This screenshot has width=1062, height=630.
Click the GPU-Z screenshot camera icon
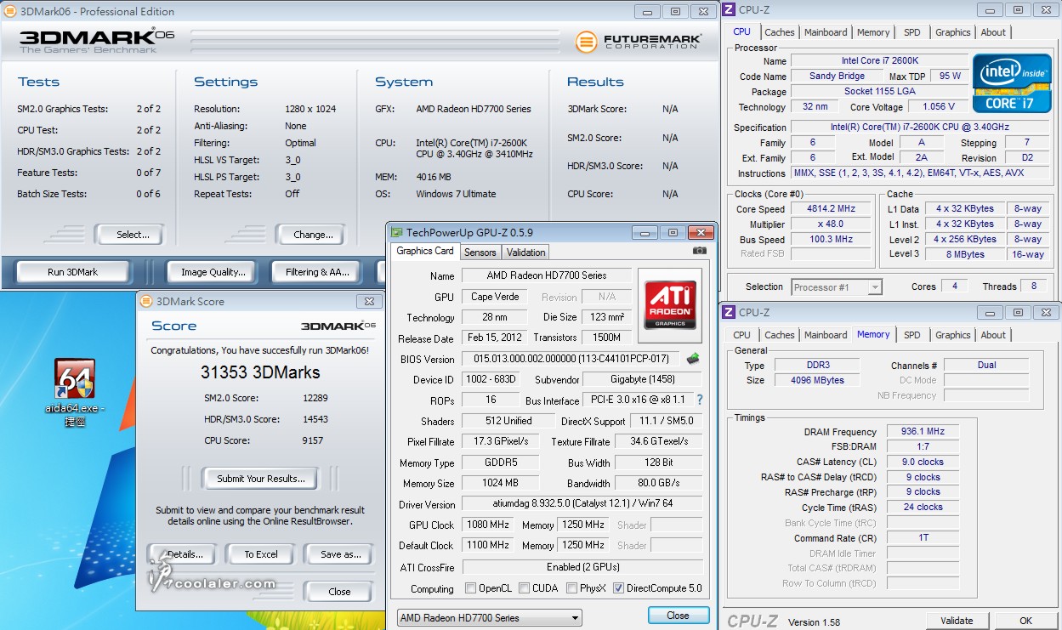pyautogui.click(x=699, y=251)
